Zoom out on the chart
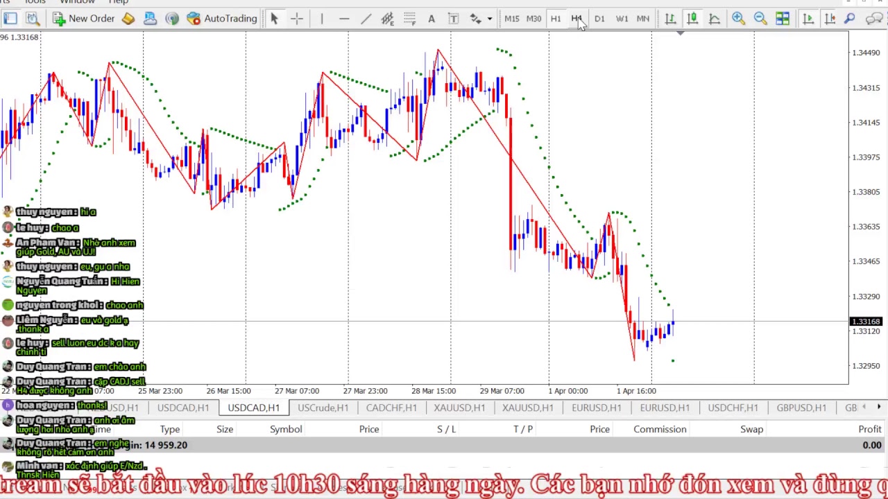This screenshot has width=888, height=499. coord(760,19)
